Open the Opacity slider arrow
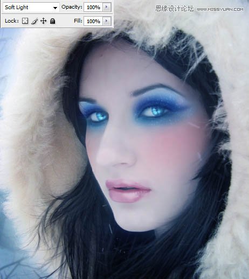This screenshot has height=279, width=249. 107,7
